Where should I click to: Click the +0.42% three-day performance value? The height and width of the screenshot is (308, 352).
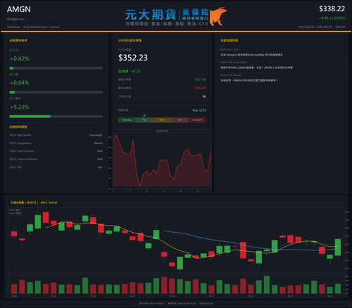point(20,58)
